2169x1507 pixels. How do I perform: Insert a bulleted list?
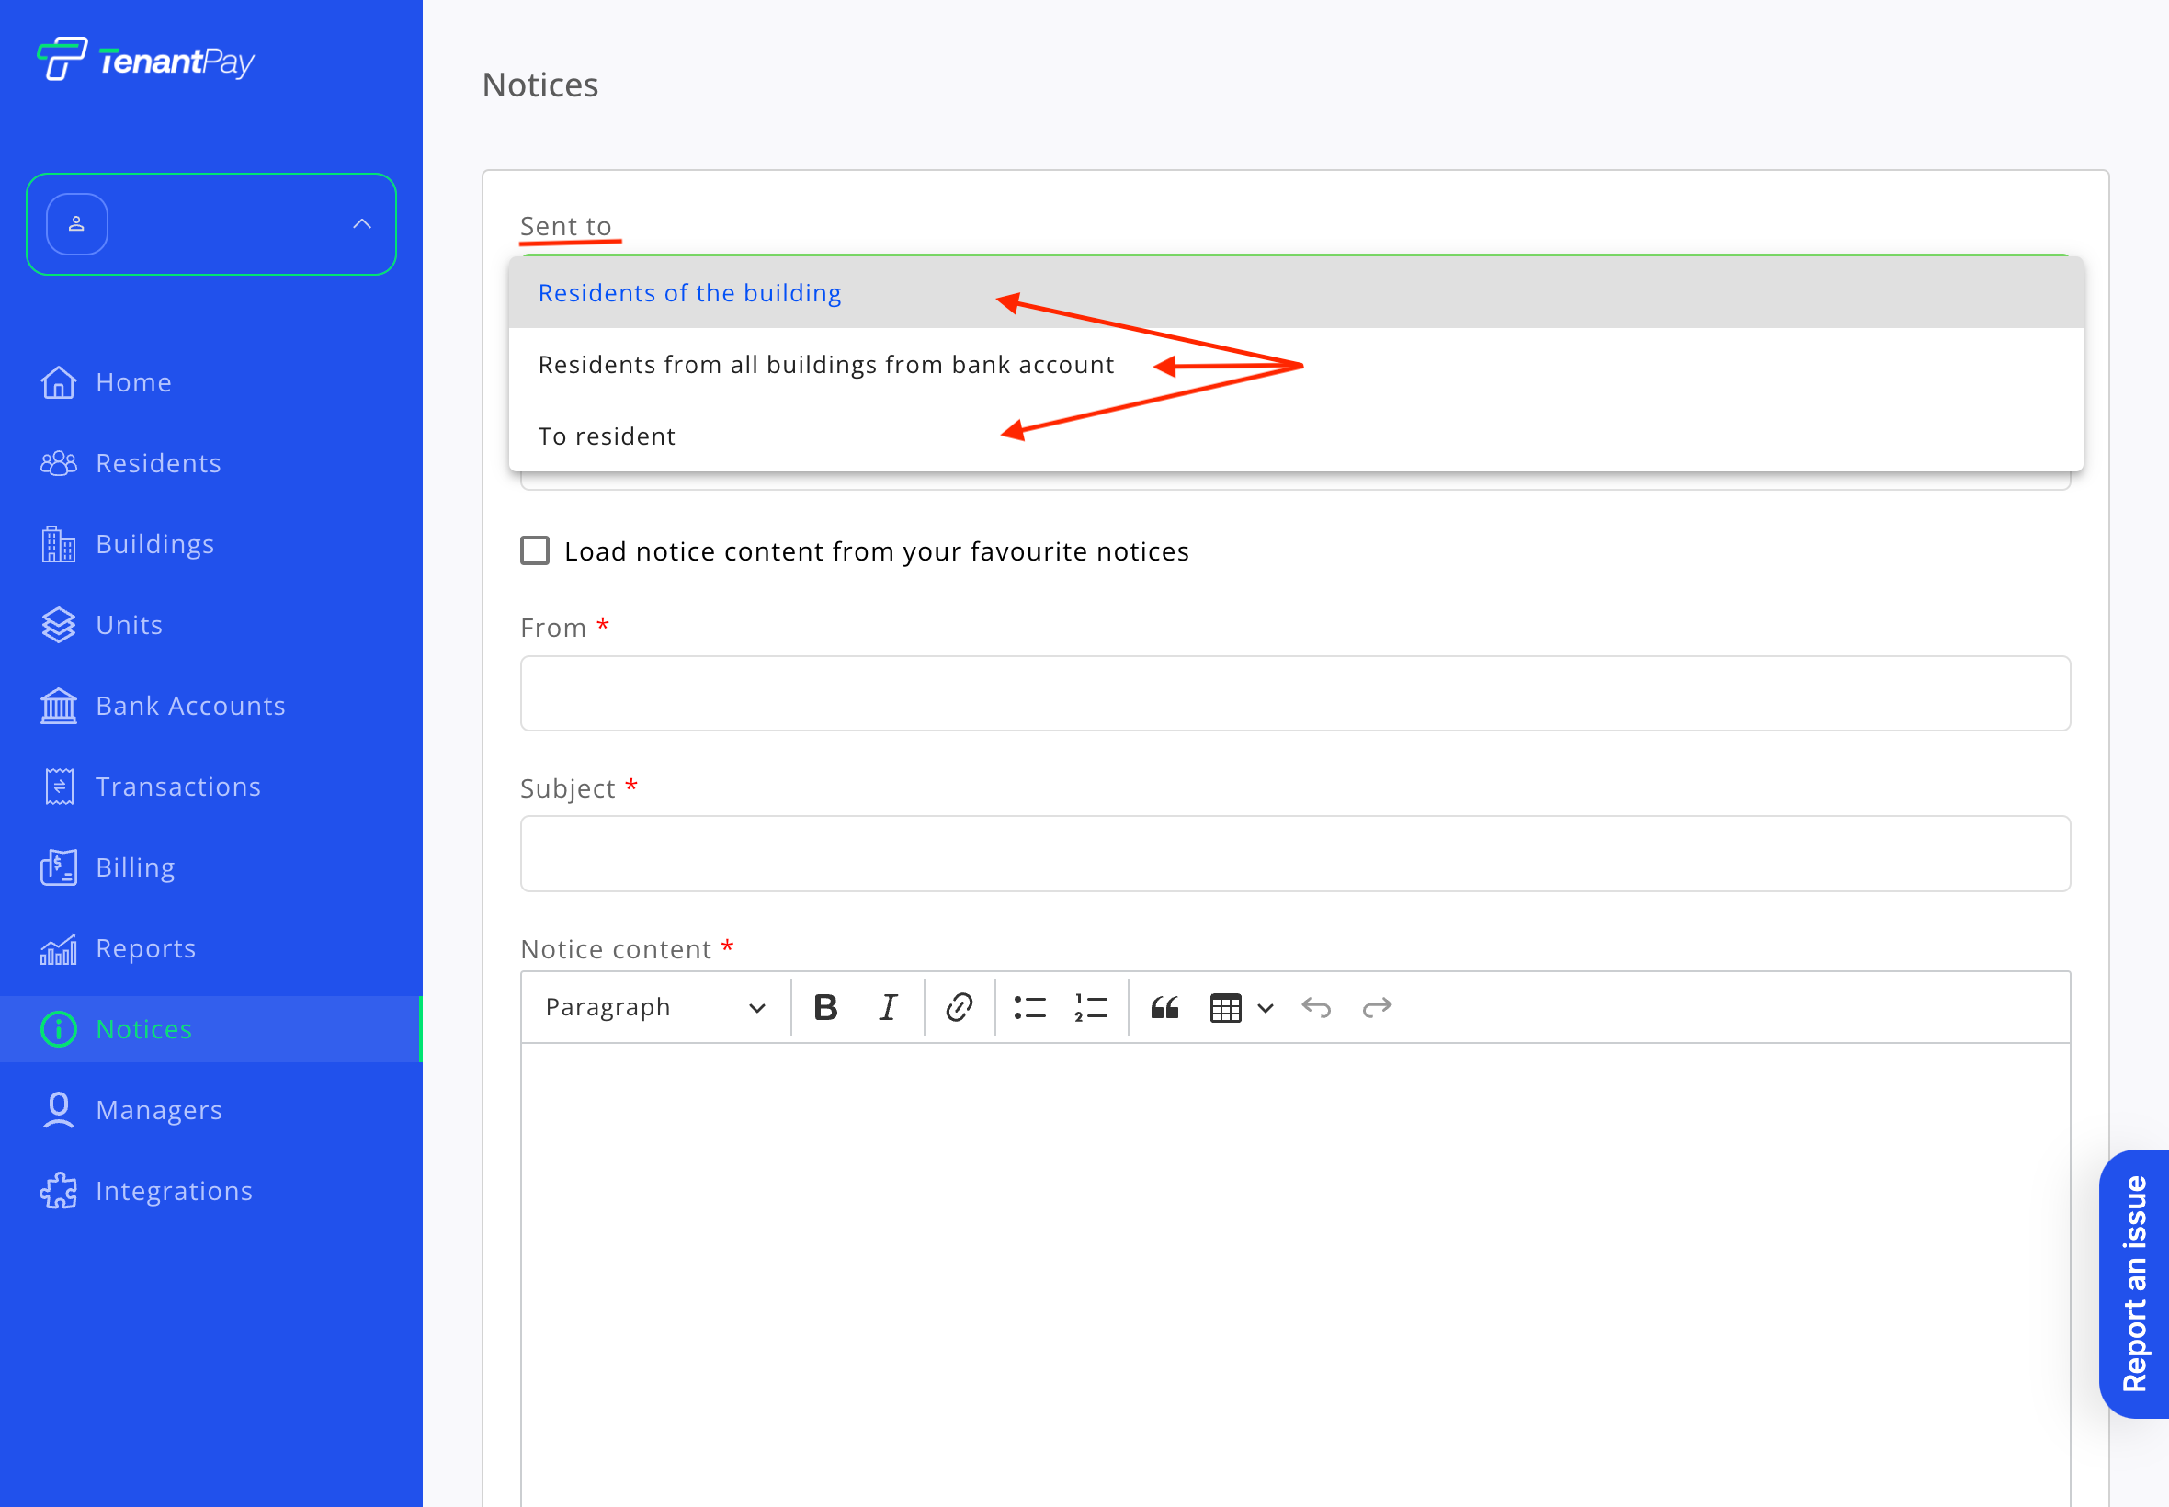click(x=1029, y=1007)
